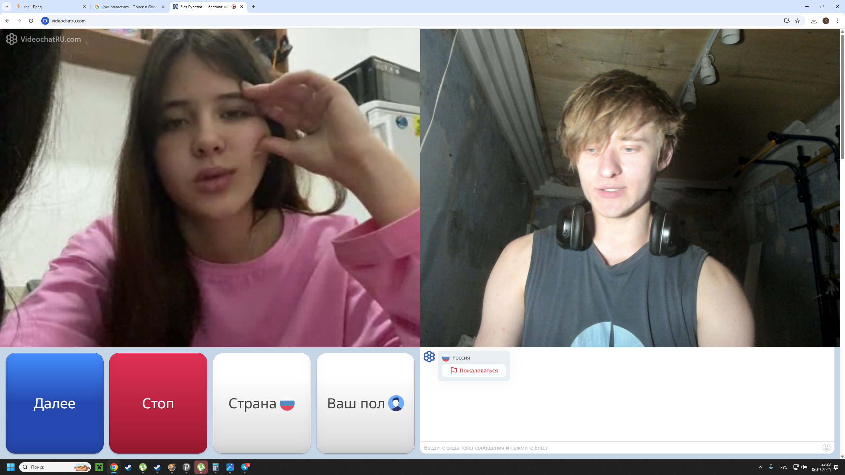
Task: Open Telegram from the taskbar
Action: coord(245,467)
